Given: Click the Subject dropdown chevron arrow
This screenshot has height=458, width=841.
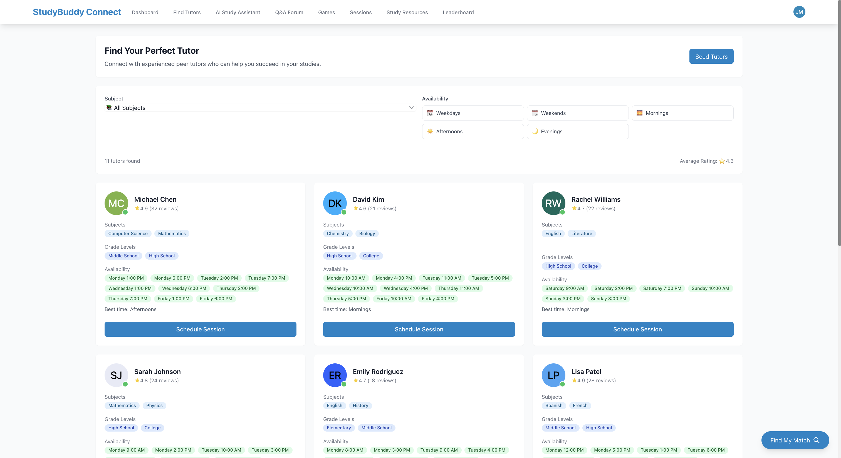Looking at the screenshot, I should pyautogui.click(x=411, y=107).
